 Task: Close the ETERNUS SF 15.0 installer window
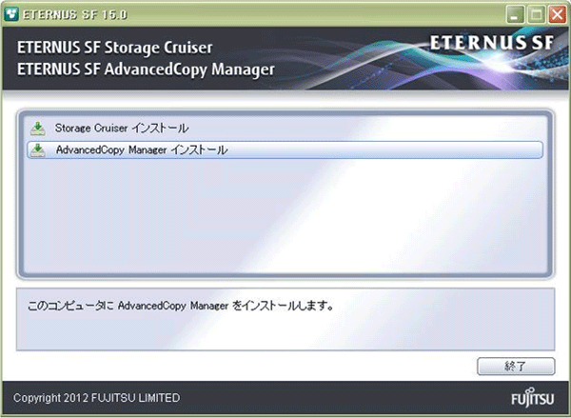coord(558,15)
